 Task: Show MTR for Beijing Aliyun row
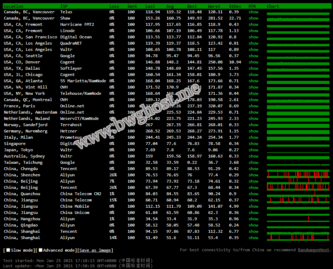[x=254, y=182]
